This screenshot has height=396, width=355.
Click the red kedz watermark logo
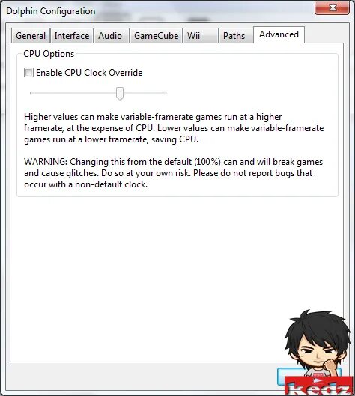point(319,385)
